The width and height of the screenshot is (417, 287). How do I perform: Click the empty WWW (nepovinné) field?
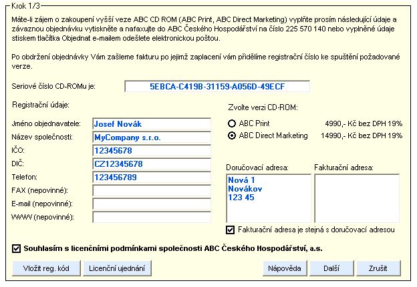click(152, 217)
